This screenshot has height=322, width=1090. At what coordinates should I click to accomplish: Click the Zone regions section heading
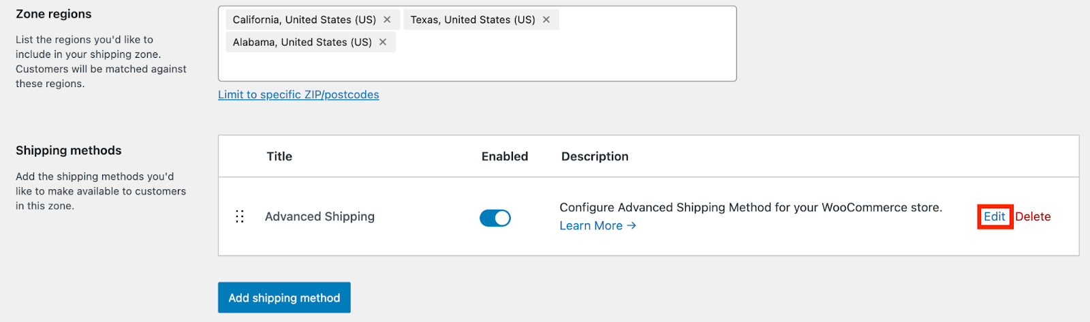54,14
